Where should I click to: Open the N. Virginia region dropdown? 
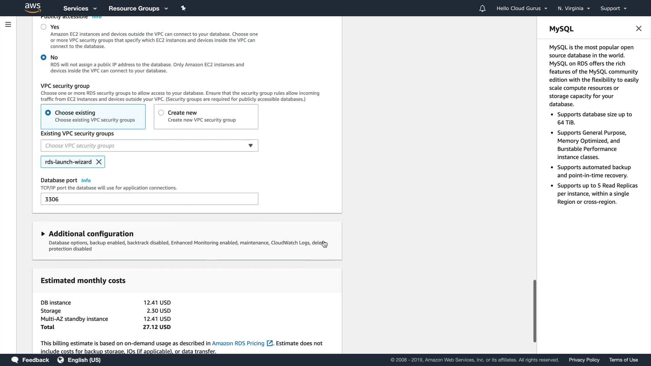(574, 8)
